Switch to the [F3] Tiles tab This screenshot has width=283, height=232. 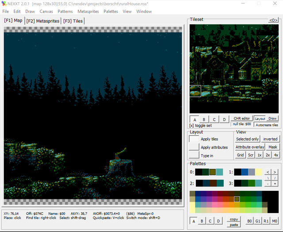[73, 21]
